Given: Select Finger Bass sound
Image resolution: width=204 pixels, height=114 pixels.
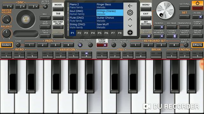Looking at the screenshot, I should 110,6.
